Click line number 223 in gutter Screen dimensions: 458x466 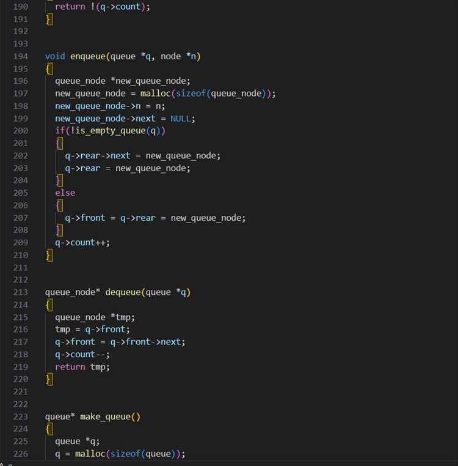[21, 416]
